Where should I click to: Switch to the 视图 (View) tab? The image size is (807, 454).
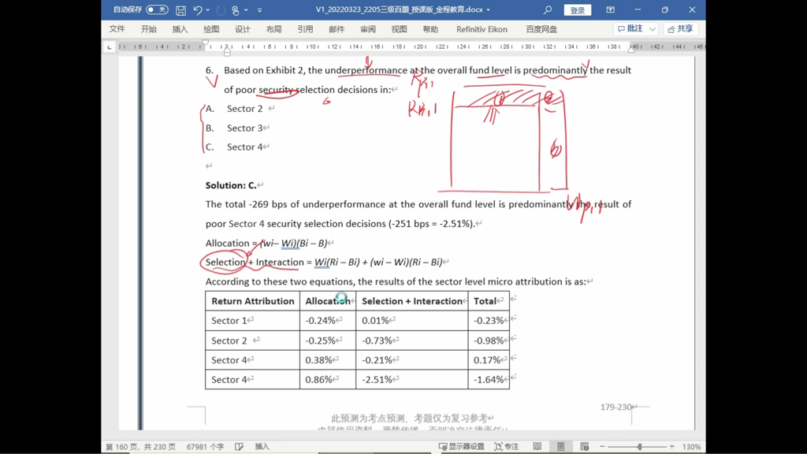[400, 29]
